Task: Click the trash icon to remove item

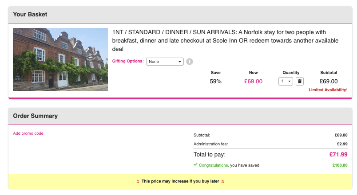Action: pyautogui.click(x=299, y=82)
